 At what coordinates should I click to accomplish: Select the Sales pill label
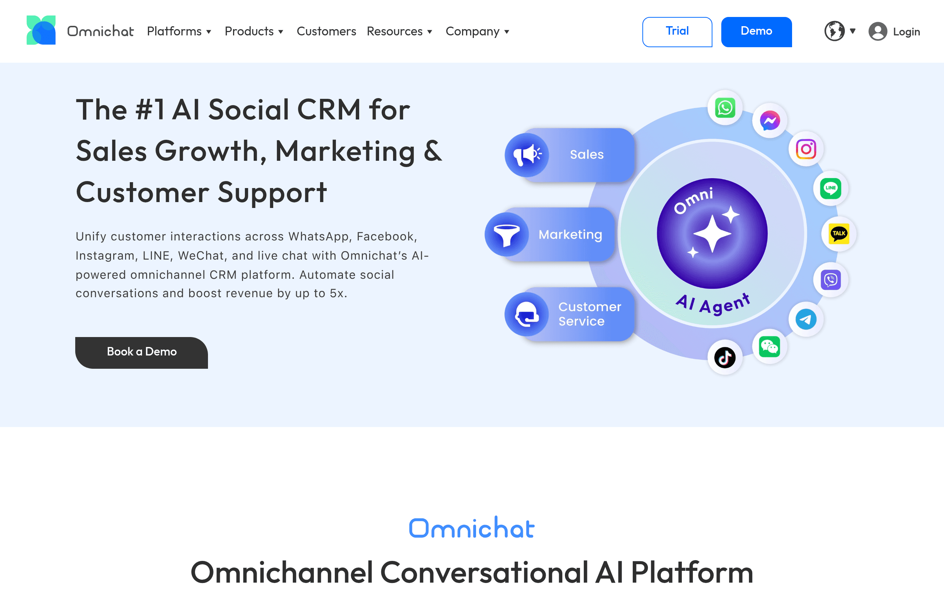pos(587,155)
